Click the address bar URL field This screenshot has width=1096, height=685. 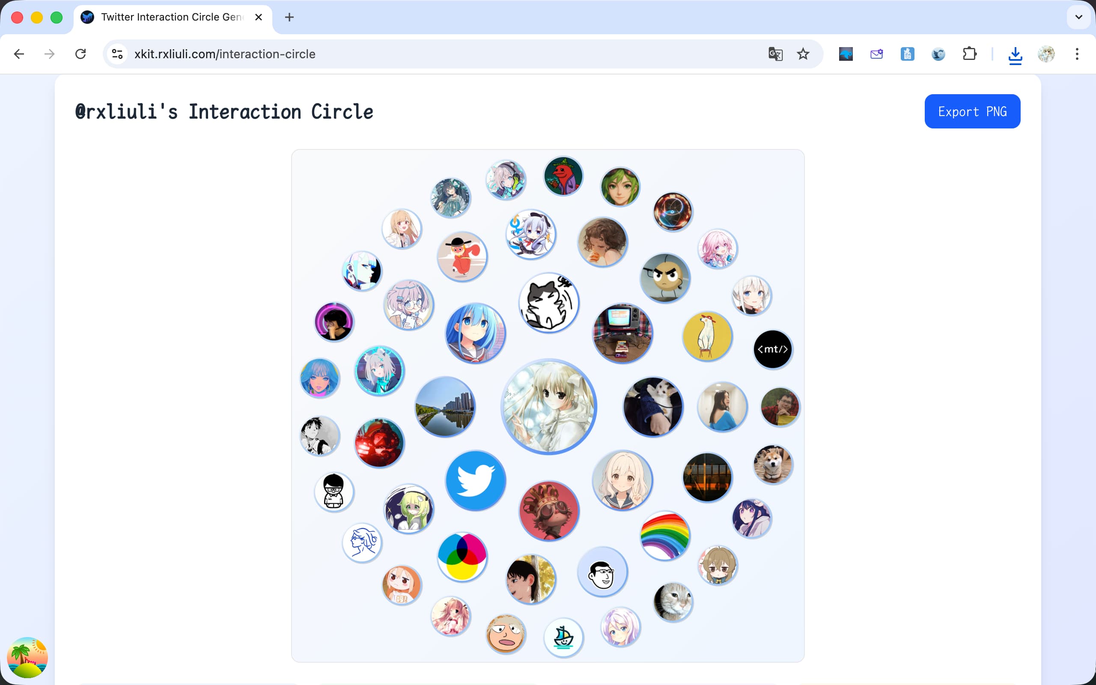click(x=317, y=54)
